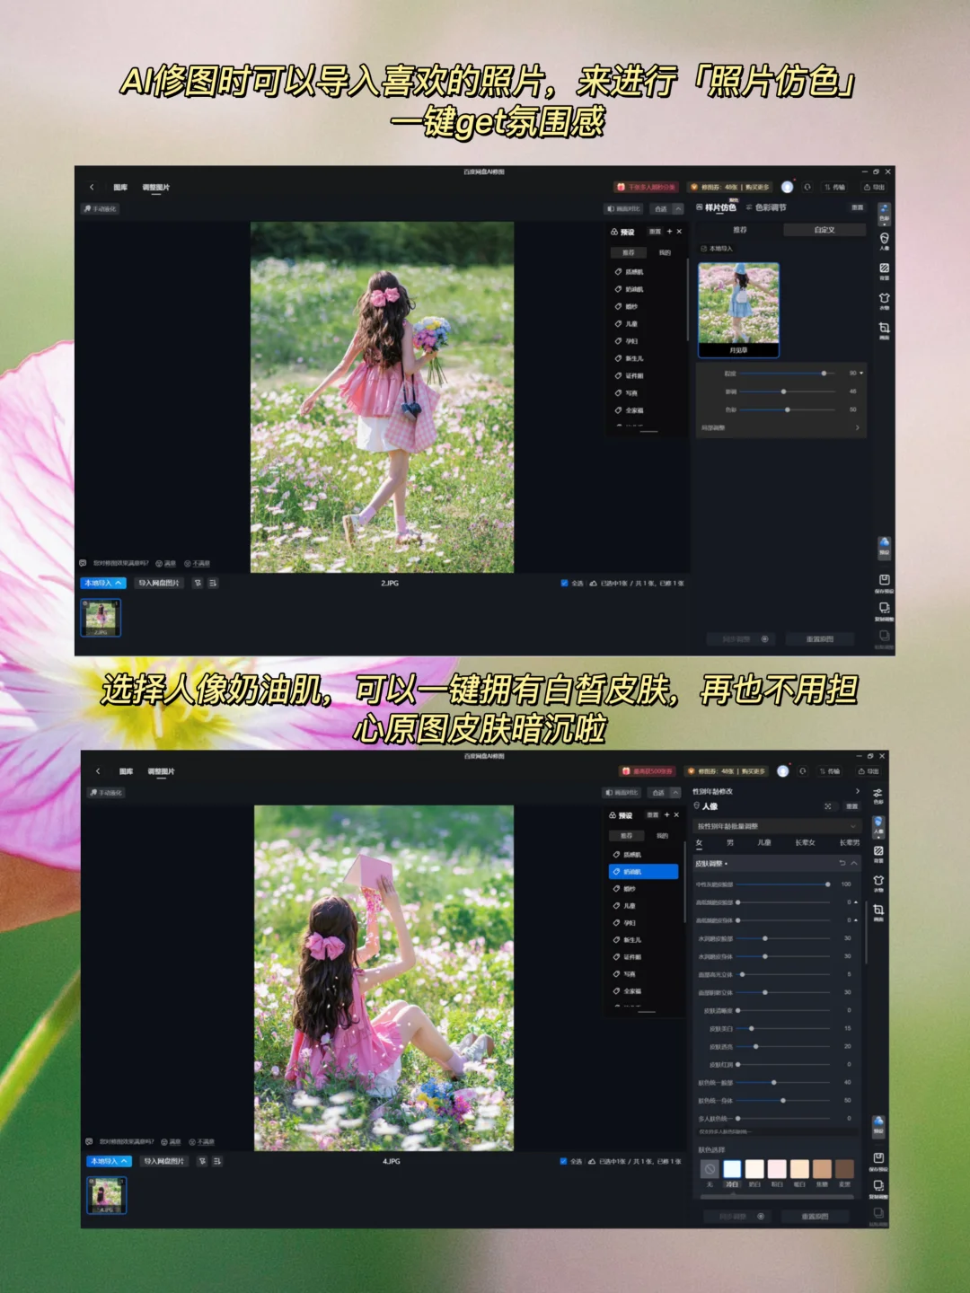Select the 奶油肌 preset in bottom window
The height and width of the screenshot is (1293, 970).
[643, 871]
